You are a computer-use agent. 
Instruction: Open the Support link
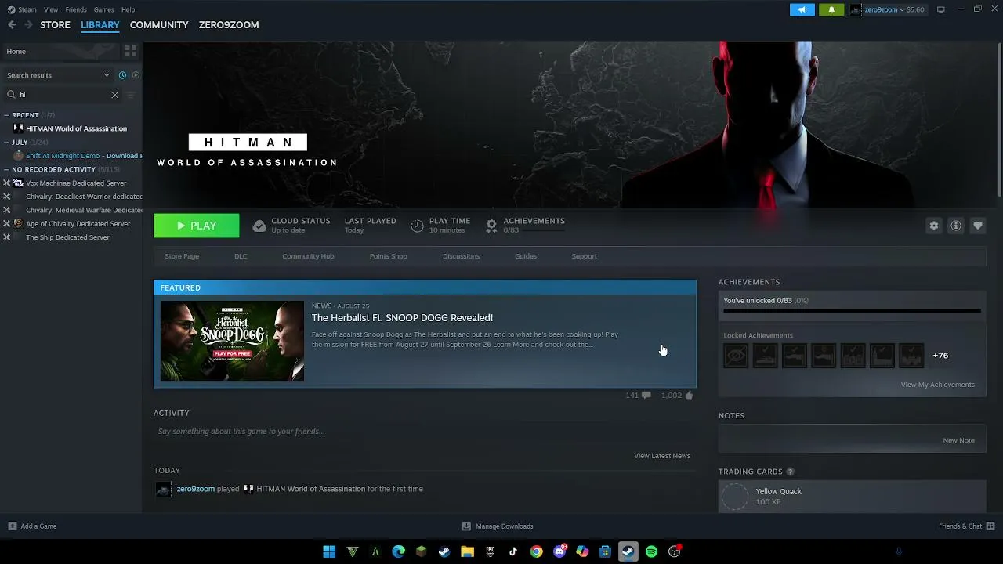point(584,256)
